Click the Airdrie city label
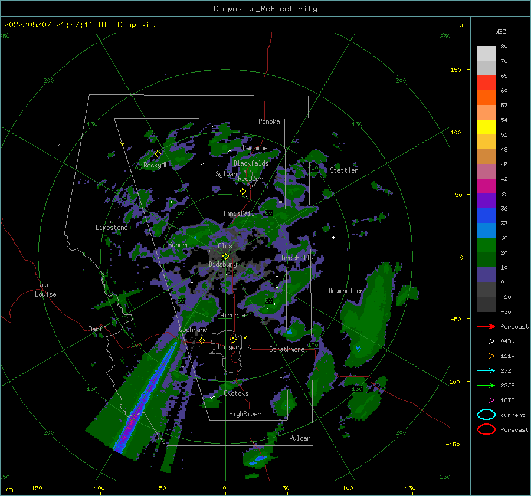Image resolution: width=531 pixels, height=496 pixels. [232, 315]
